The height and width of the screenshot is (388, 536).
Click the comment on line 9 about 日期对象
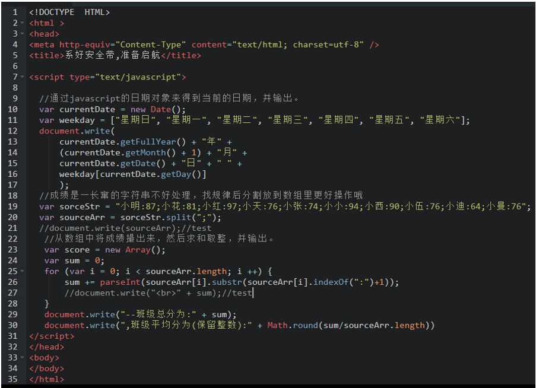coord(169,98)
